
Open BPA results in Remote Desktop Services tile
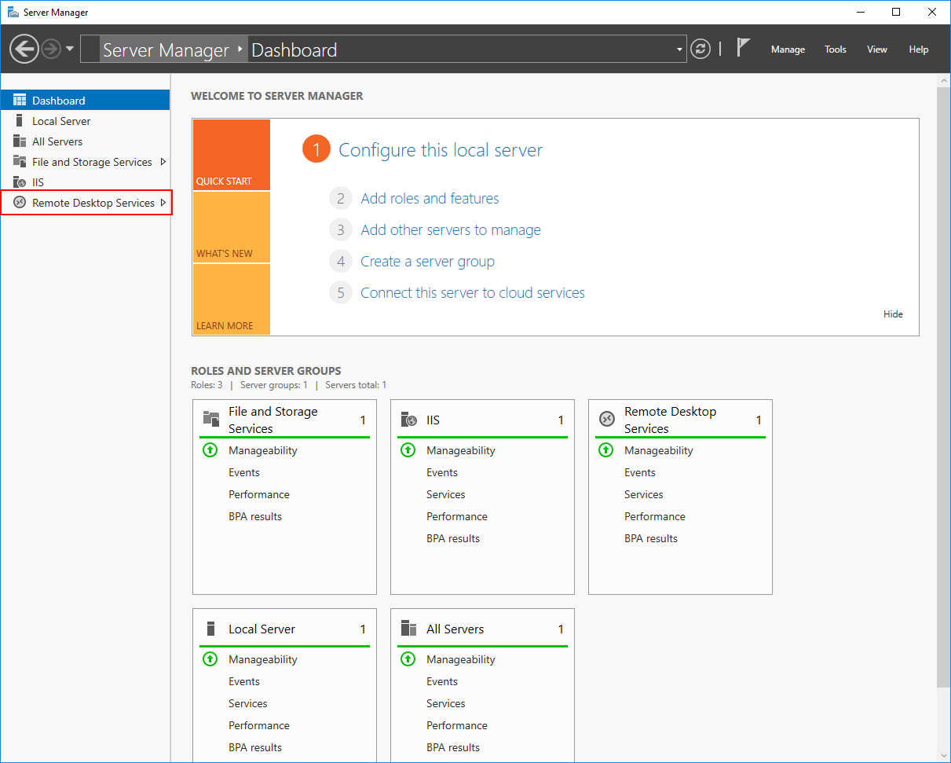(x=651, y=538)
